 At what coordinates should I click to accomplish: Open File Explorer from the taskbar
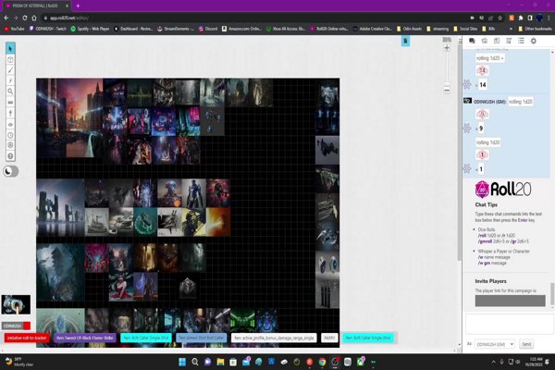[x=220, y=362]
